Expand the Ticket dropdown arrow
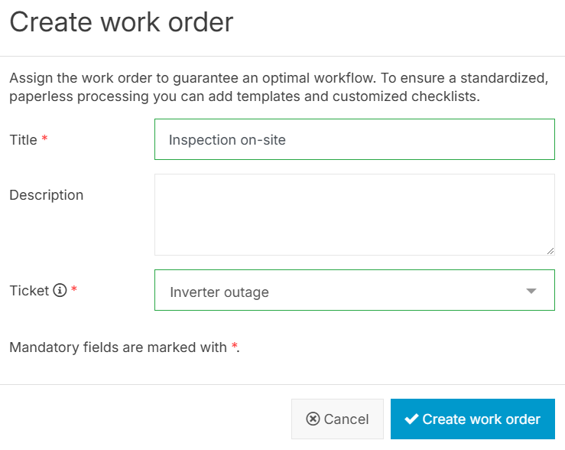 pyautogui.click(x=531, y=292)
